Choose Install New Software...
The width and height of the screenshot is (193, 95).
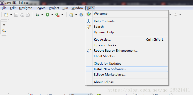coord(127,69)
